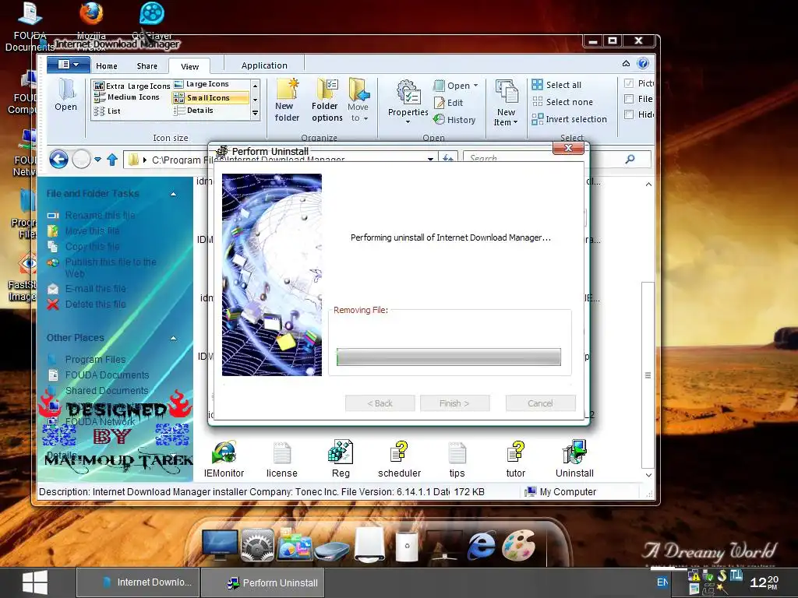Expand the Properties dropdown arrow

tap(408, 122)
